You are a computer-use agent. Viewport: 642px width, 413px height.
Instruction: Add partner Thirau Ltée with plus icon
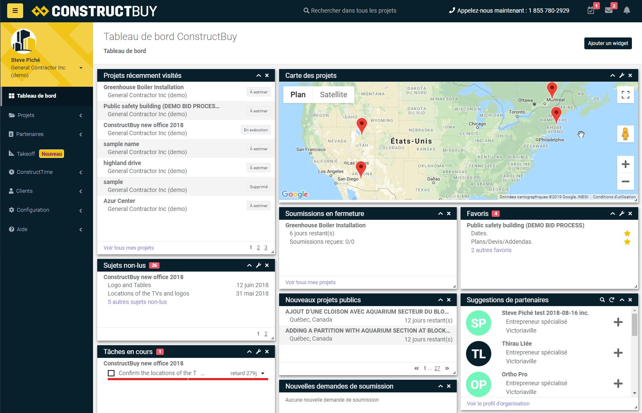coord(618,353)
